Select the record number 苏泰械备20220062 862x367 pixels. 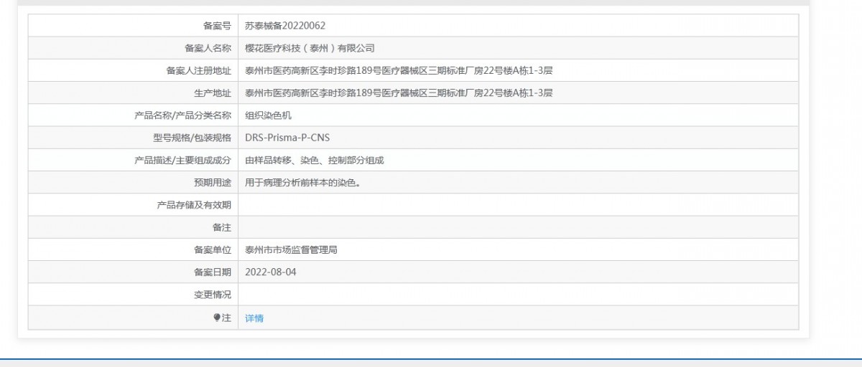click(285, 26)
